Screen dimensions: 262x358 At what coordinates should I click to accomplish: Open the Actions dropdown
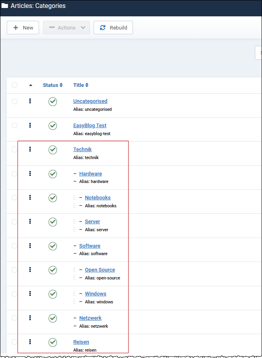click(x=66, y=28)
